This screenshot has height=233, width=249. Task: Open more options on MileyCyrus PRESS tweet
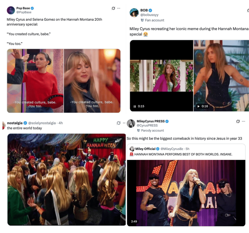[x=243, y=121]
